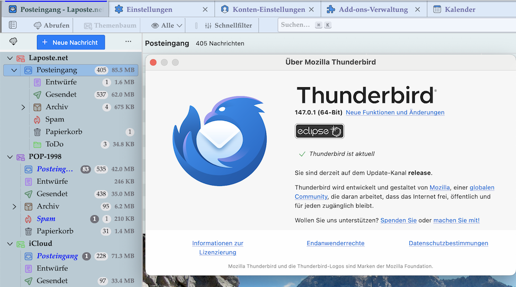This screenshot has width=516, height=287.
Task: Expand the Laposte.net Archiv folder
Action: pyautogui.click(x=23, y=108)
